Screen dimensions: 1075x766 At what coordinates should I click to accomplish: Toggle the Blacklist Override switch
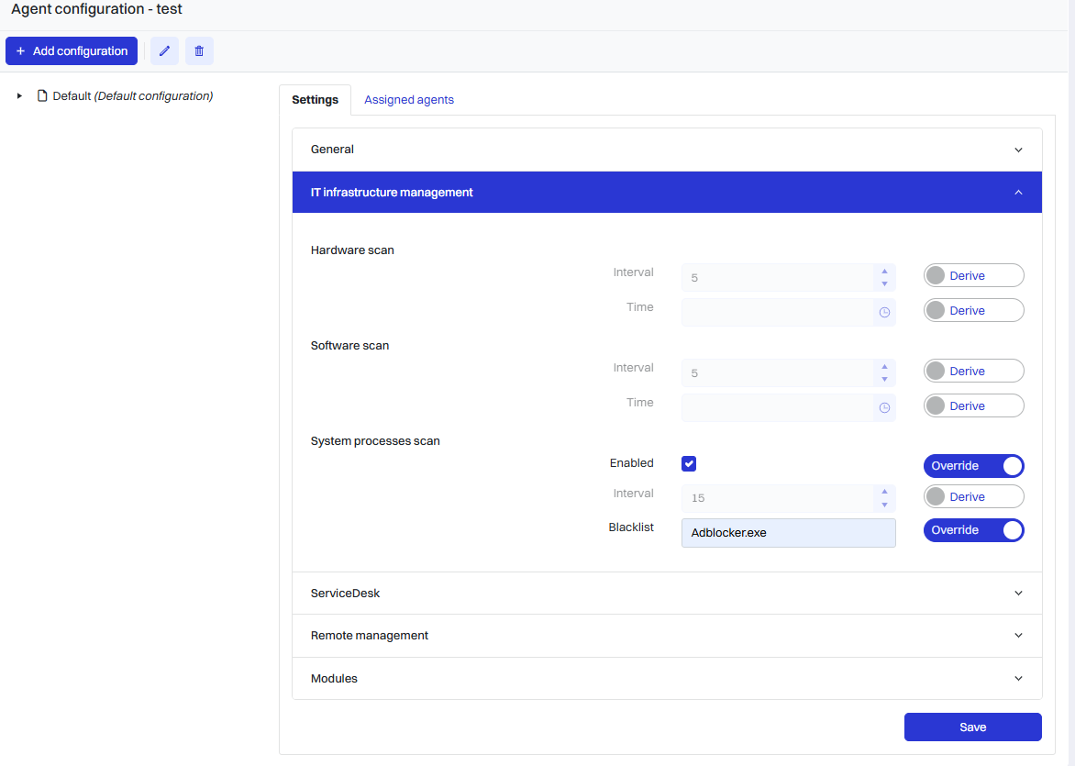click(973, 530)
